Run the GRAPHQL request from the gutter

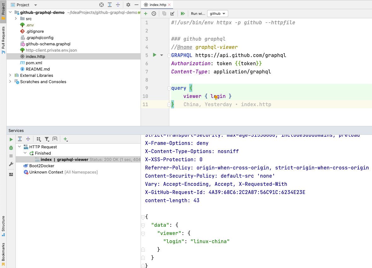click(x=154, y=55)
